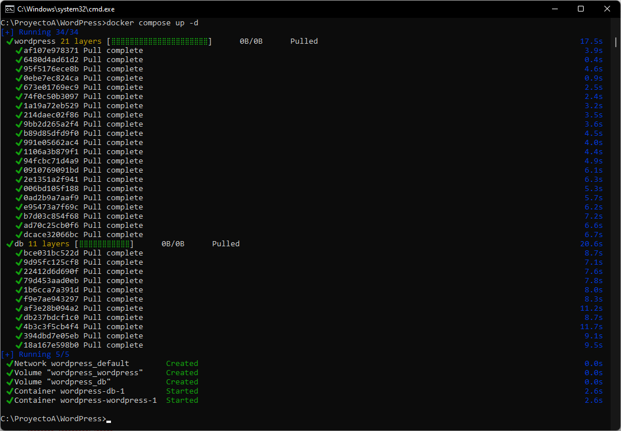Click the wordpress layers progress bar
Image resolution: width=621 pixels, height=431 pixels.
(x=159, y=41)
